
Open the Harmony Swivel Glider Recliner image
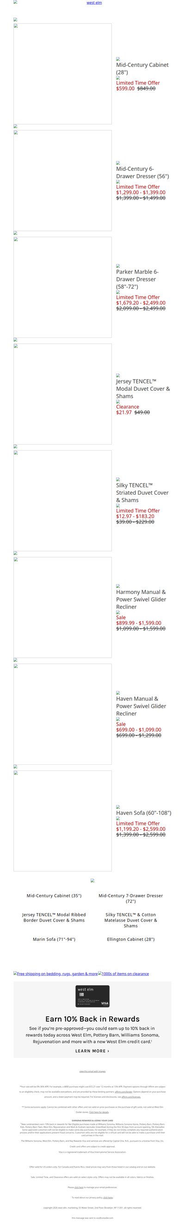[62, 607]
